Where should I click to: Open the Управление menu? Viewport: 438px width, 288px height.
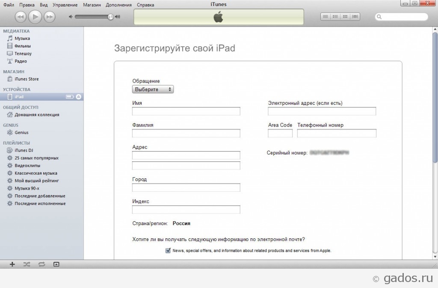[65, 5]
